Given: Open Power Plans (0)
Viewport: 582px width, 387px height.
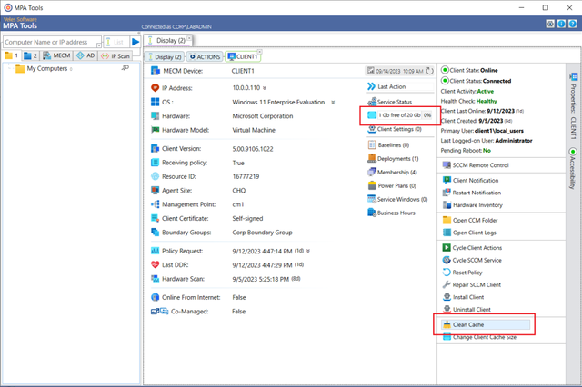Looking at the screenshot, I should coord(392,185).
